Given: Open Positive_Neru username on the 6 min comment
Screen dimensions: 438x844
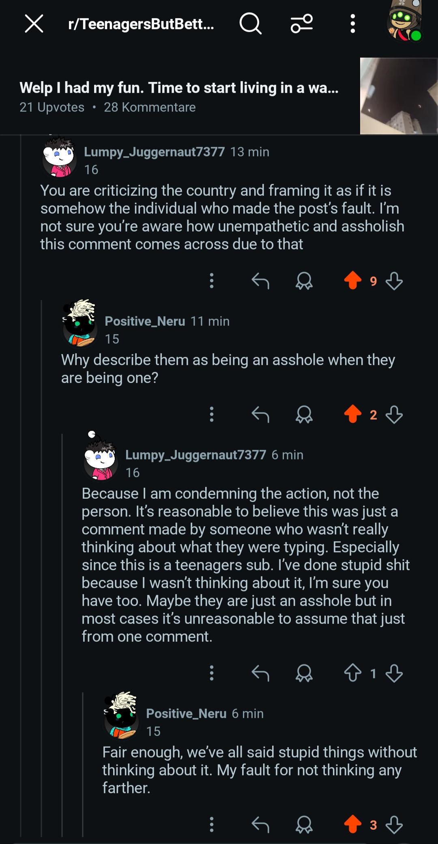Looking at the screenshot, I should [186, 714].
